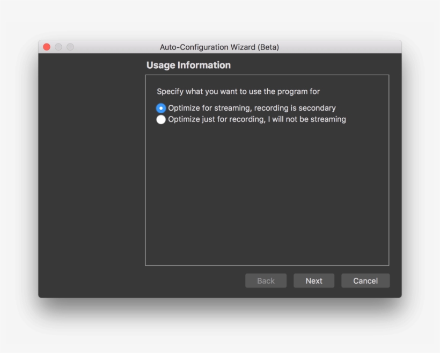Click the Auto-Configuration Wizard title bar
440x353 pixels.
click(219, 47)
